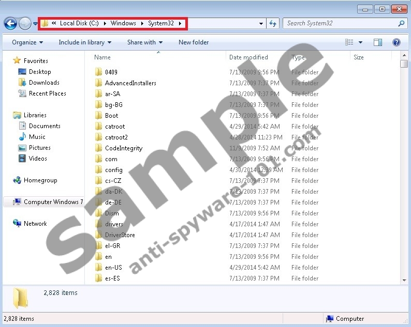
Task: Open Include in library menu
Action: [85, 42]
